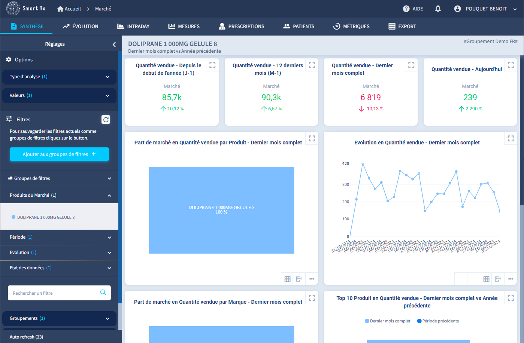Click the 90,3k value
This screenshot has width=524, height=343.
click(x=271, y=97)
